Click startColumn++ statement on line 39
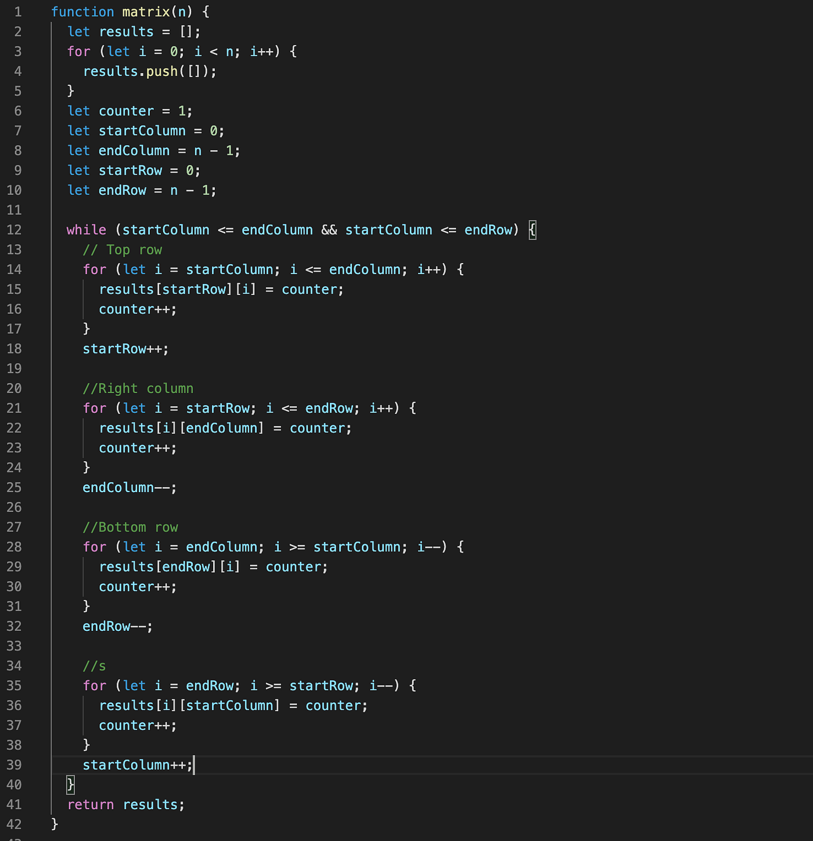The height and width of the screenshot is (841, 813). [x=136, y=764]
